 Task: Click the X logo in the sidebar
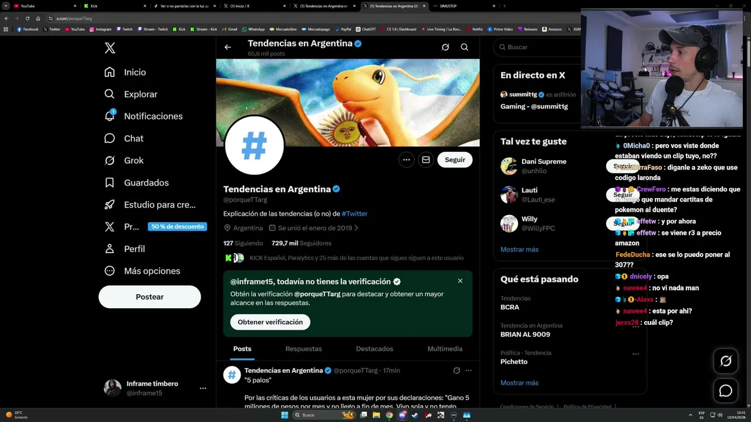click(110, 48)
